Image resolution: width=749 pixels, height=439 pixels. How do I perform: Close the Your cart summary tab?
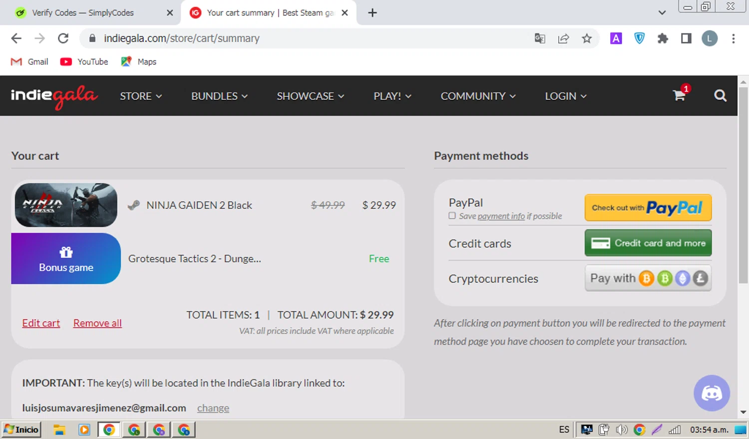(x=345, y=12)
